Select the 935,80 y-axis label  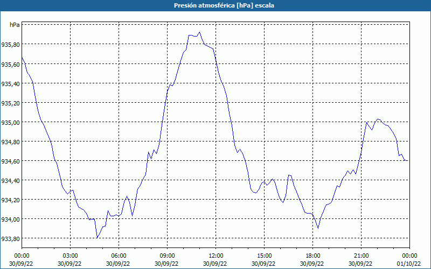tap(10, 44)
